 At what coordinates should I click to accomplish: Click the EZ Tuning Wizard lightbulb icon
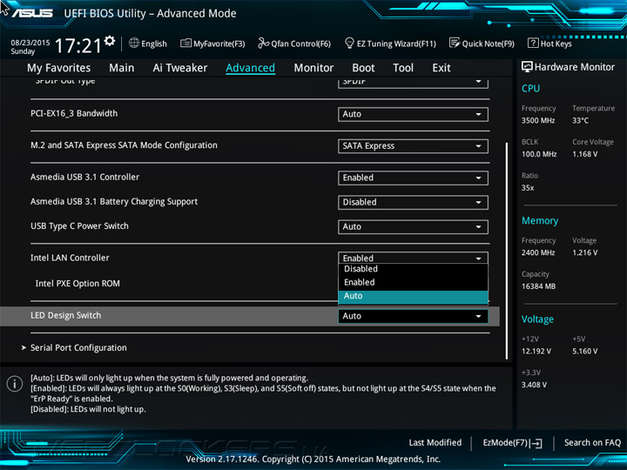pyautogui.click(x=349, y=43)
